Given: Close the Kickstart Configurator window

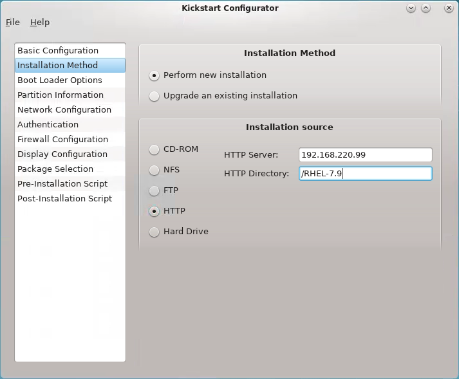Looking at the screenshot, I should tap(449, 8).
